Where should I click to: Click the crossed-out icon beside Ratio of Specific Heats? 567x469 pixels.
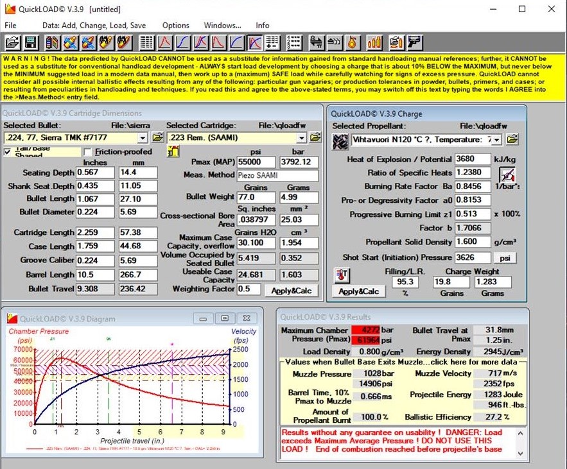pyautogui.click(x=507, y=175)
